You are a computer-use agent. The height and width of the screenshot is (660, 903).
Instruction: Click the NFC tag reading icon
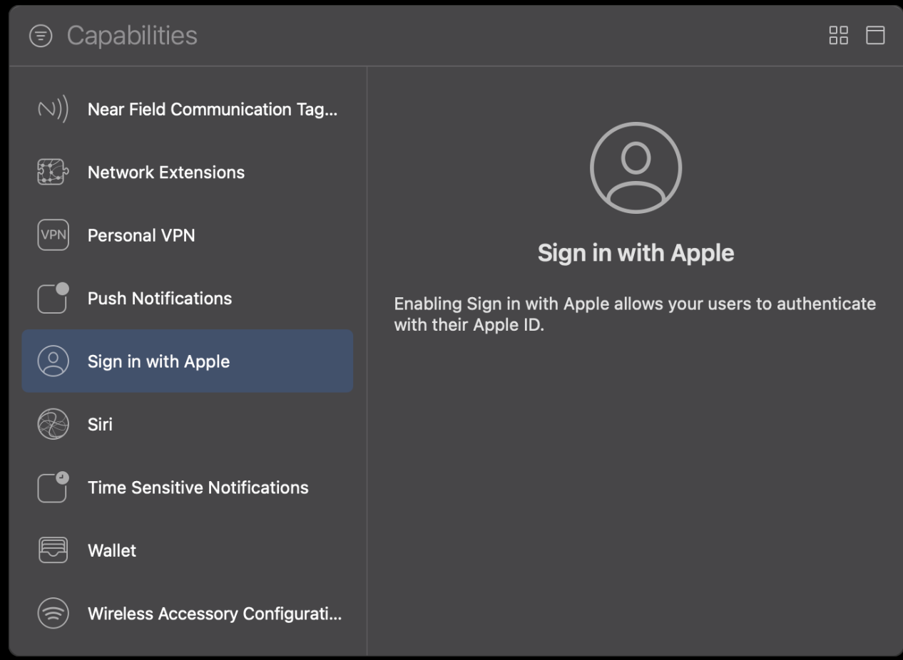[x=52, y=110]
